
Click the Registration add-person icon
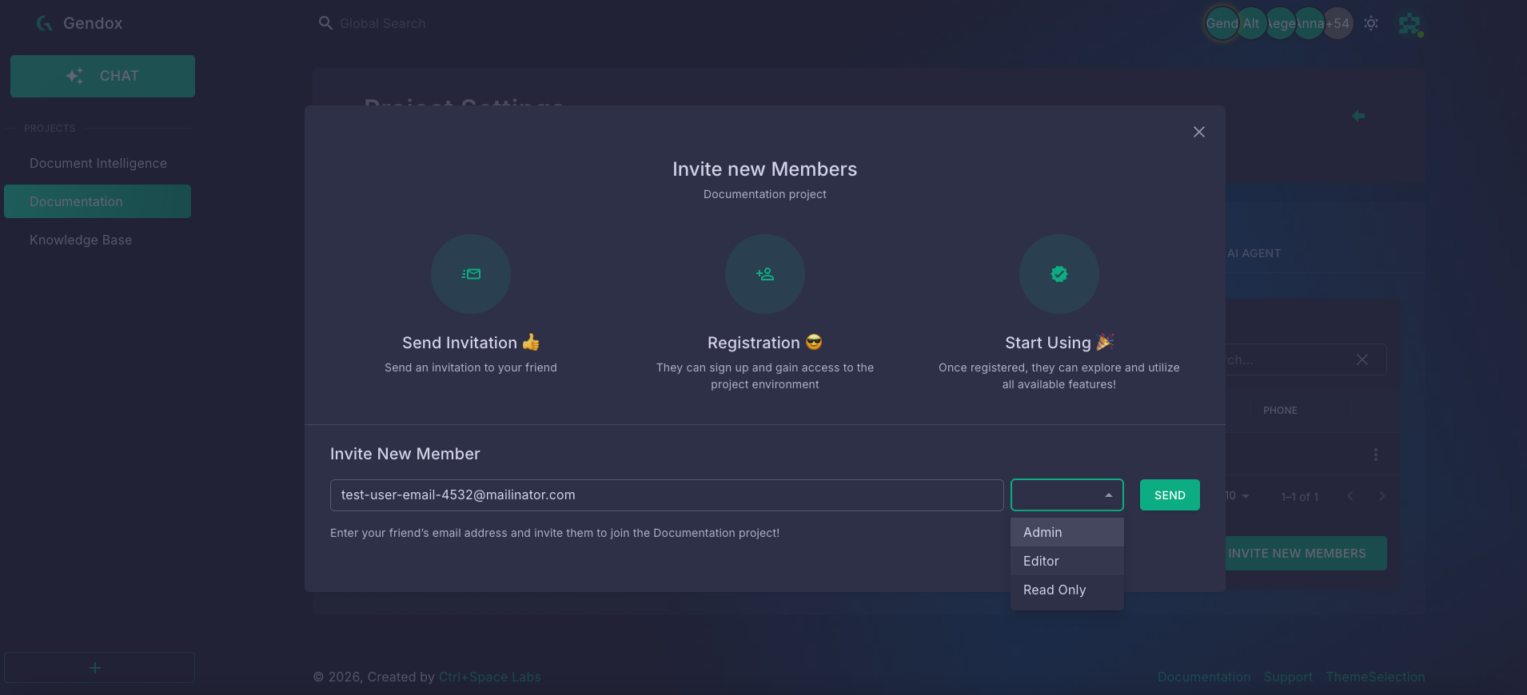(x=765, y=274)
